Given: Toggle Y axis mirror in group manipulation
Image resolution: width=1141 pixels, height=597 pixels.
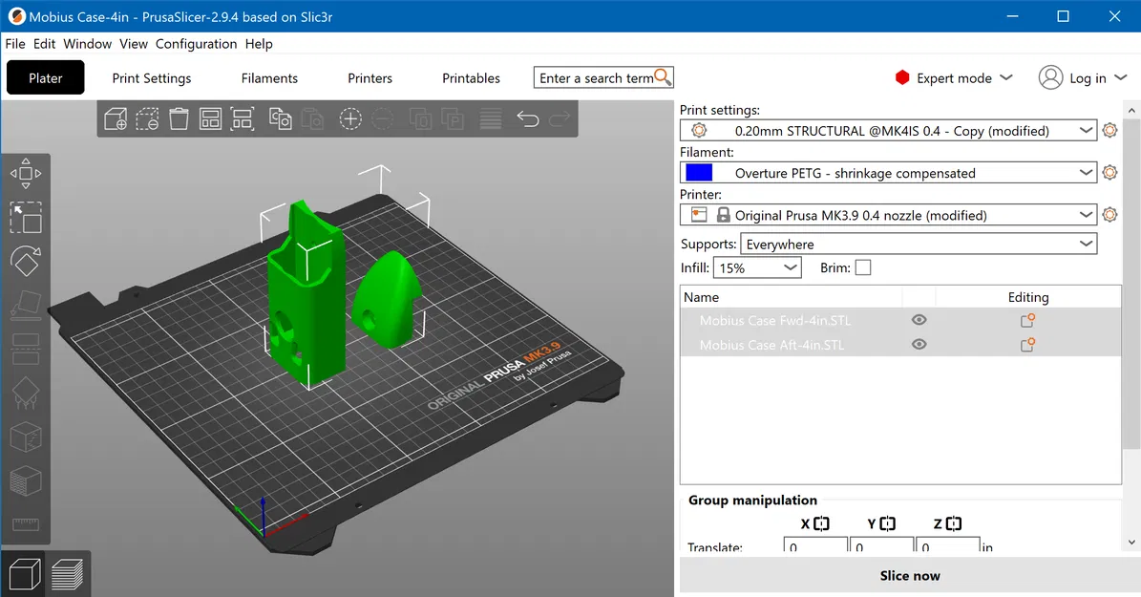Looking at the screenshot, I should pos(888,523).
